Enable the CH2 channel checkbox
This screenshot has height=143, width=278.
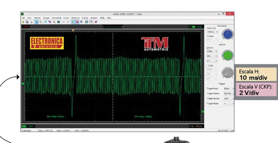[208, 66]
